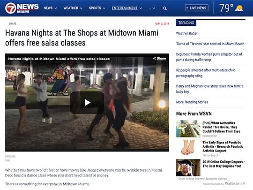Screen dimensions: 253x190
Task: Open the Harry and Meghan story
Action: pyautogui.click(x=209, y=89)
